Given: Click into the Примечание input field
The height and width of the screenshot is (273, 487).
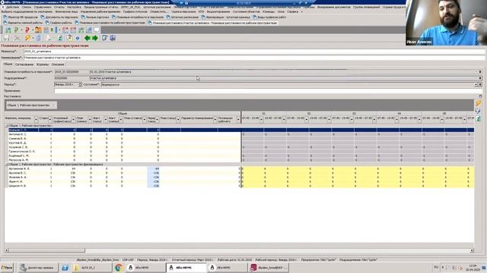Looking at the screenshot, I should click(x=268, y=91).
